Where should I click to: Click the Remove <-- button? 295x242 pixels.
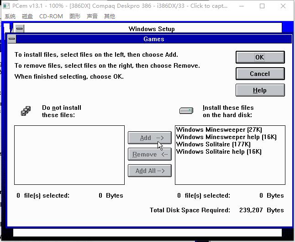coord(150,154)
